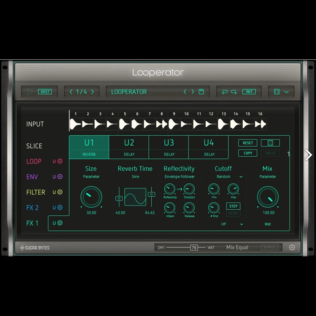Click the play transport button
Image resolution: width=316 pixels, height=316 pixels.
pos(30,92)
